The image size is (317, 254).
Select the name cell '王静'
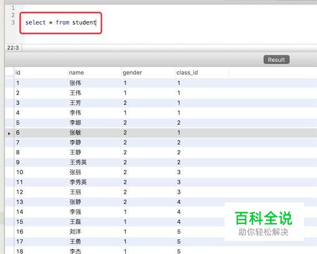pyautogui.click(x=75, y=152)
